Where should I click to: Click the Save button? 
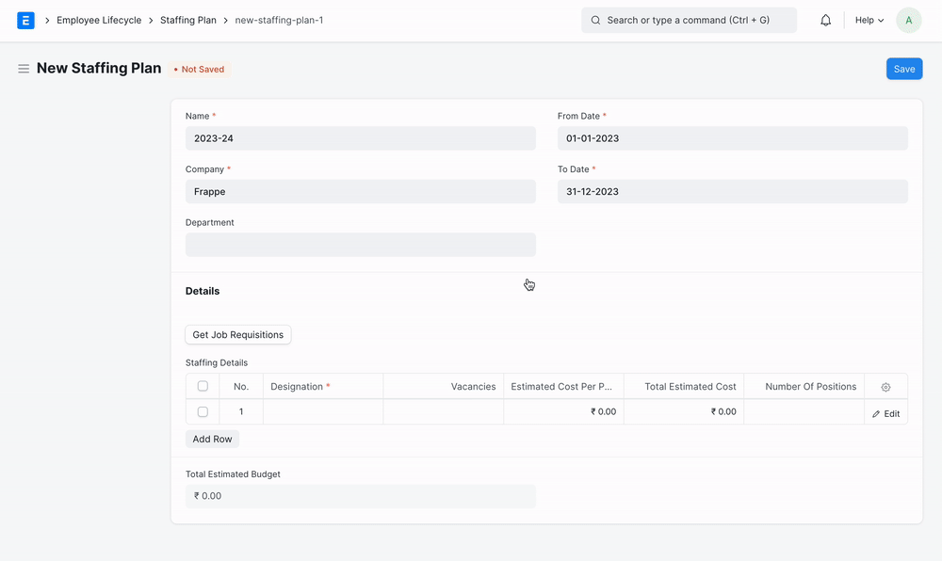tap(903, 69)
